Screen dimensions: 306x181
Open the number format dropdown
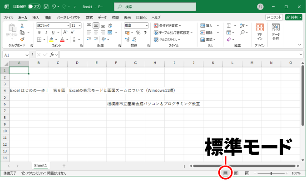147,25
